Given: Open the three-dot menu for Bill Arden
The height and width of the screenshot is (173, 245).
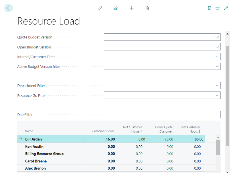Looking at the screenshot, I should pos(84,139).
